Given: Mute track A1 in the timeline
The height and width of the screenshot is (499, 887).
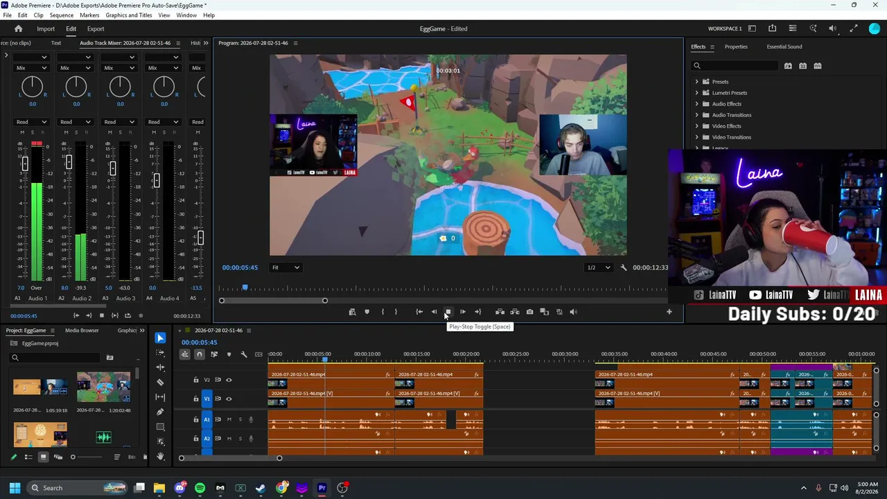Looking at the screenshot, I should [229, 419].
